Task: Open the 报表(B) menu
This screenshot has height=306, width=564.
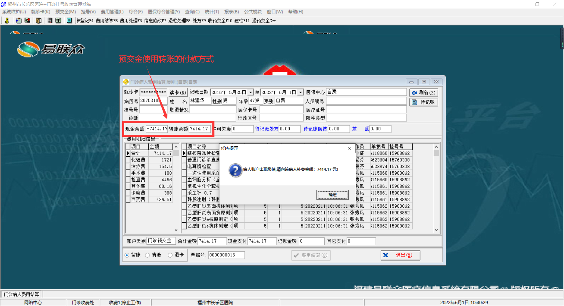Action: (x=231, y=12)
